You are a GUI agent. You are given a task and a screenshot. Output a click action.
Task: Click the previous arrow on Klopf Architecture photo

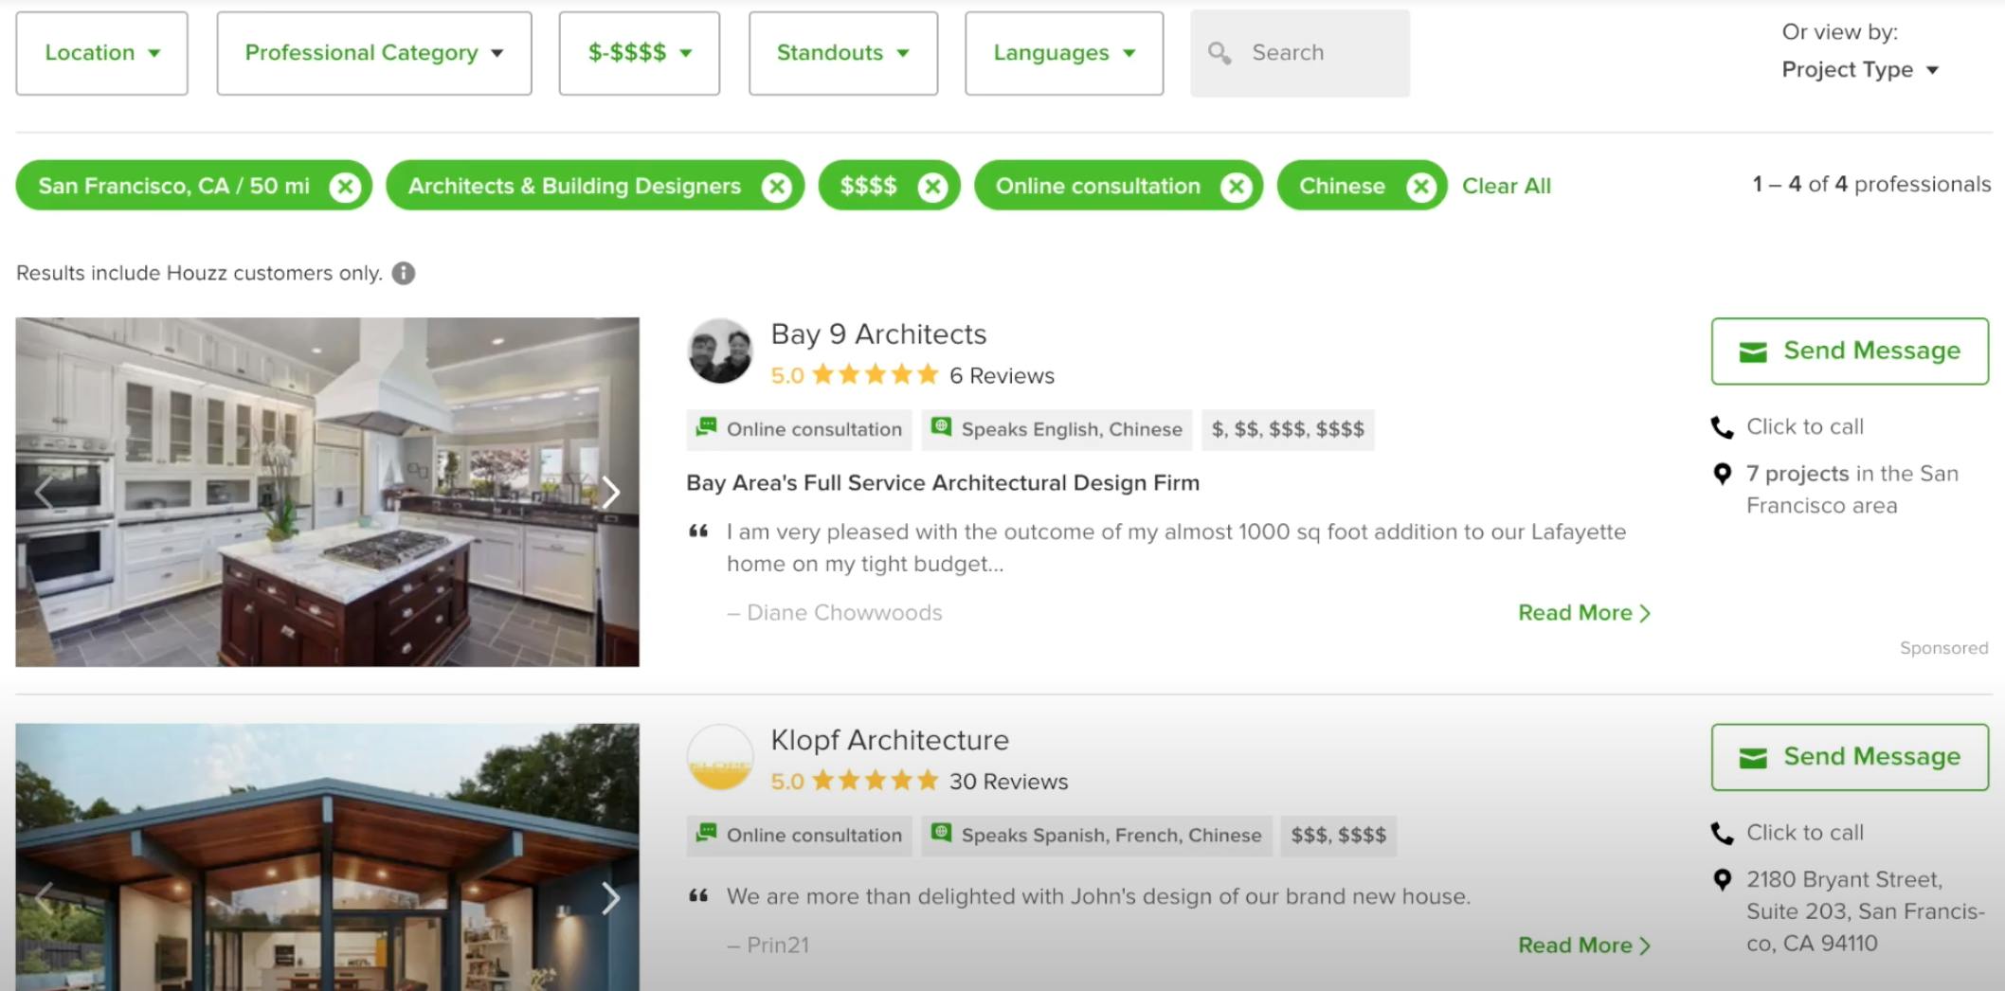(44, 897)
